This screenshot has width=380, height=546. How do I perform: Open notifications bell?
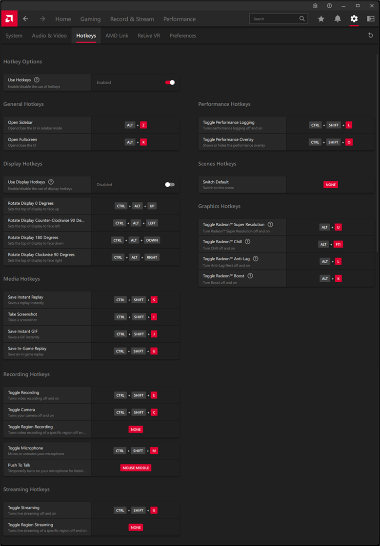click(x=338, y=19)
